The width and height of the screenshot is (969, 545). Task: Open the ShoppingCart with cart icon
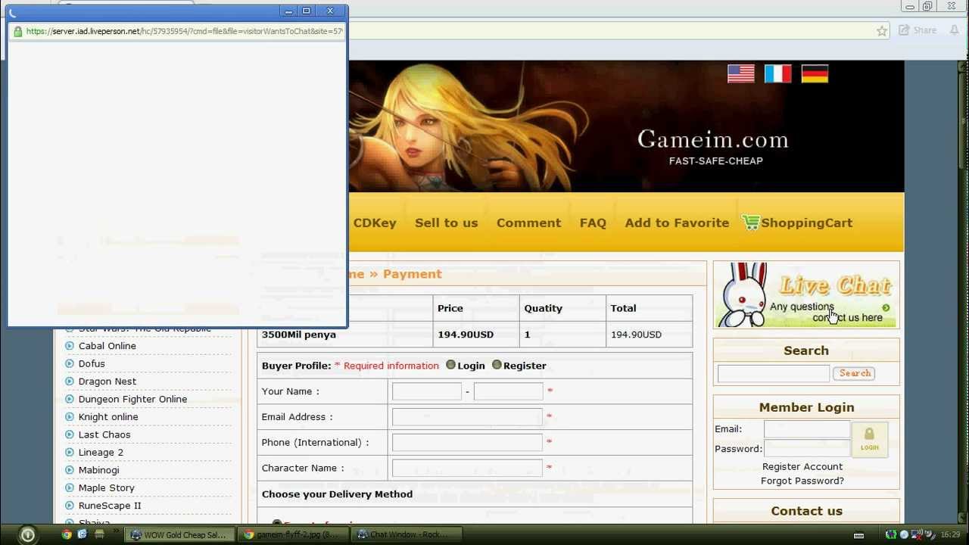pyautogui.click(x=797, y=223)
